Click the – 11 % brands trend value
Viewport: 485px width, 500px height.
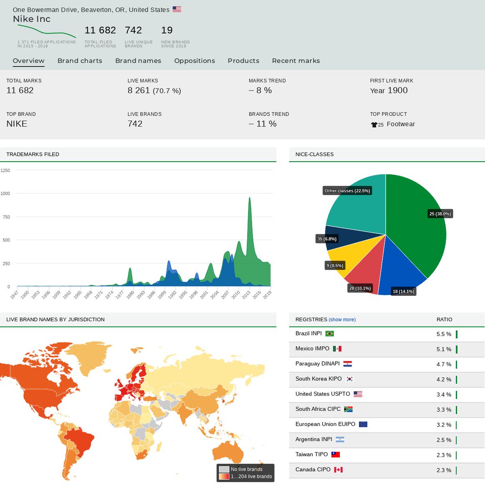[x=263, y=124]
